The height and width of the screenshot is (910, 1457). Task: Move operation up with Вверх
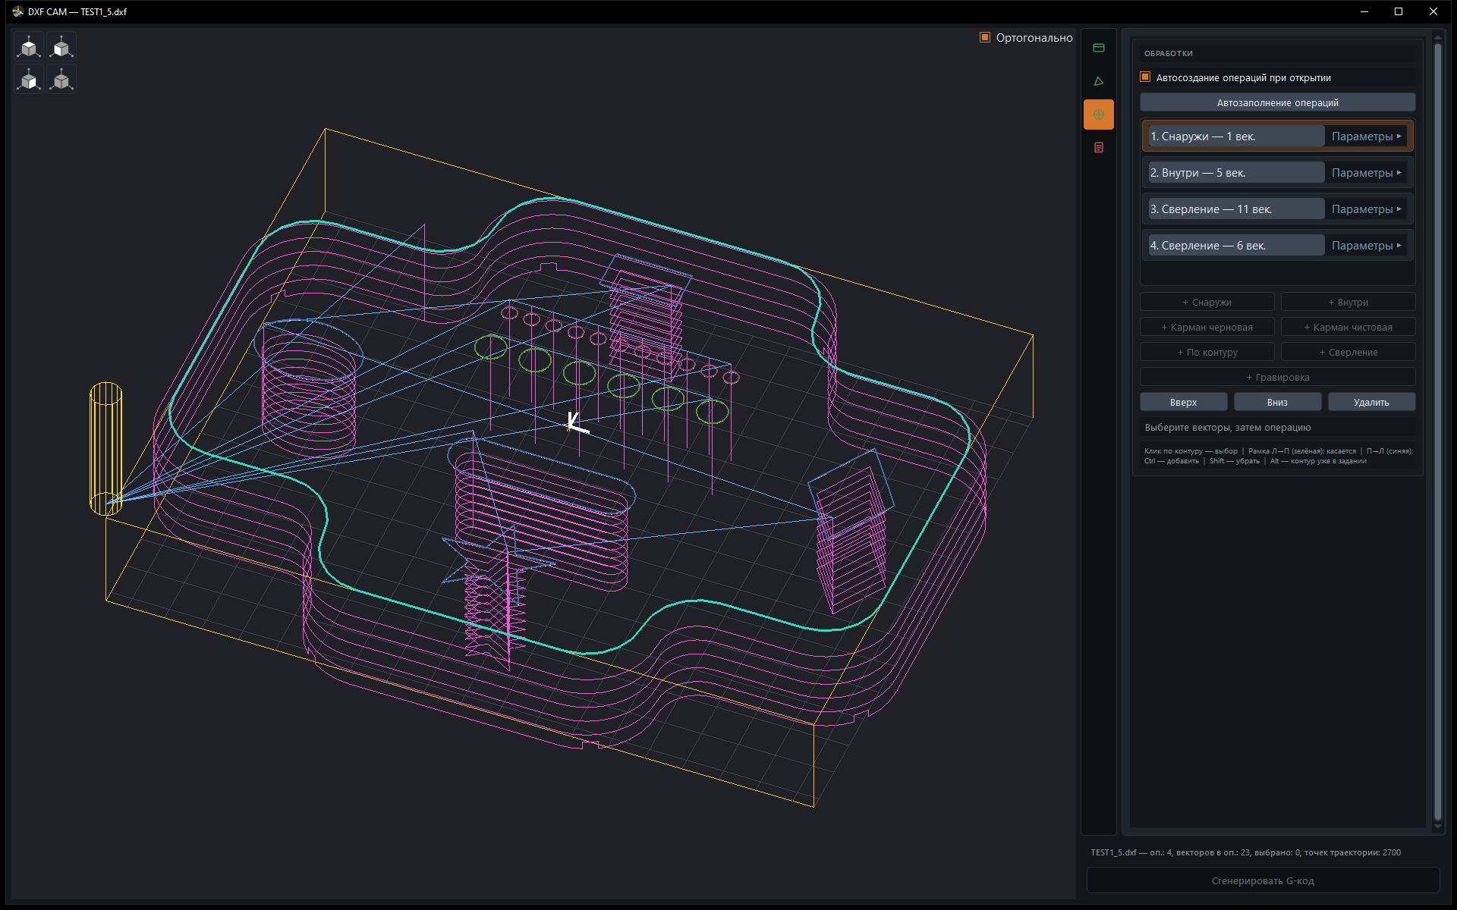coord(1183,402)
